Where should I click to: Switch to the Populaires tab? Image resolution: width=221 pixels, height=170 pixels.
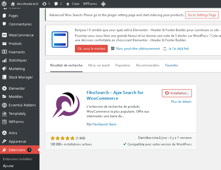[x=123, y=65]
